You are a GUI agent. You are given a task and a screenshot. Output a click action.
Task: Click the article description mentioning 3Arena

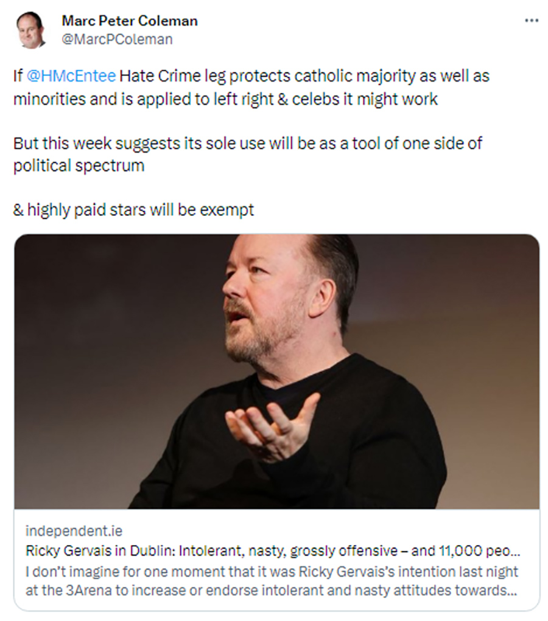(x=271, y=581)
